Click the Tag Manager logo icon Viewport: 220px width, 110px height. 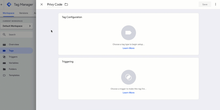[9, 5]
